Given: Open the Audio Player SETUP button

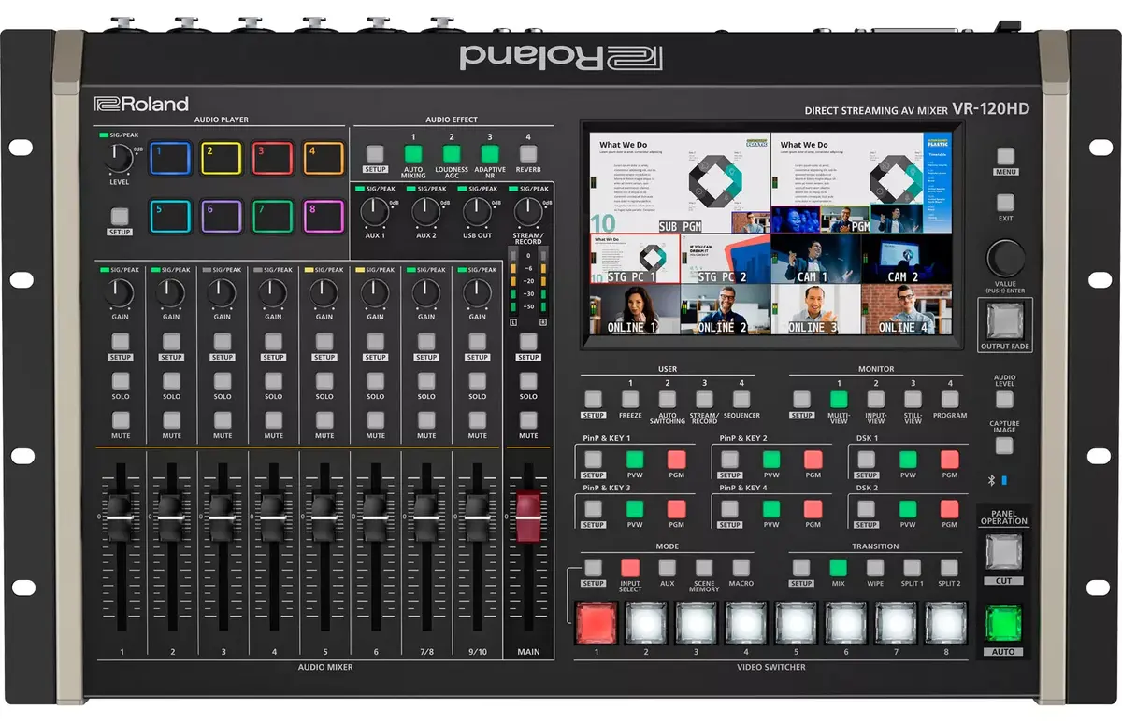Looking at the screenshot, I should (120, 217).
